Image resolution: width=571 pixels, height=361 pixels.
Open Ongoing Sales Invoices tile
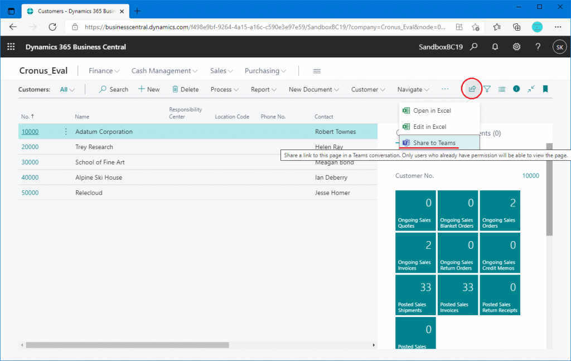point(415,253)
